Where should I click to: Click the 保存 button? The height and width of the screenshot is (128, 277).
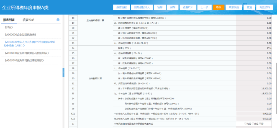click(173, 7)
